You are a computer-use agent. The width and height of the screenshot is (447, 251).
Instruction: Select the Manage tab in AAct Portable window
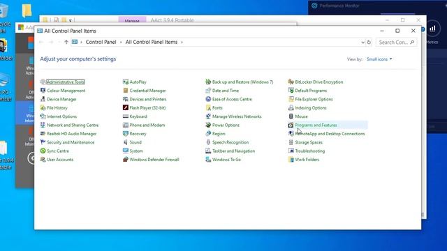coord(132,21)
